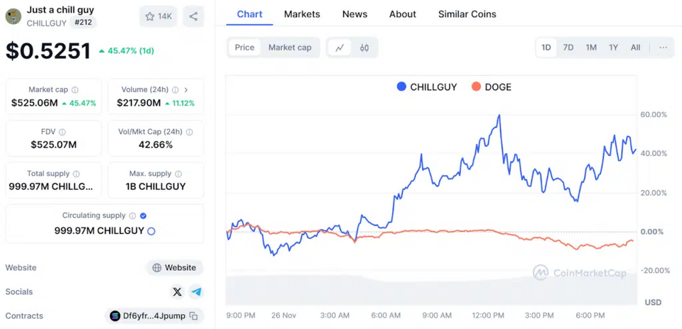Screen dimensions: 682x329
Task: Toggle the CHILLGUY series in legend
Action: (427, 87)
